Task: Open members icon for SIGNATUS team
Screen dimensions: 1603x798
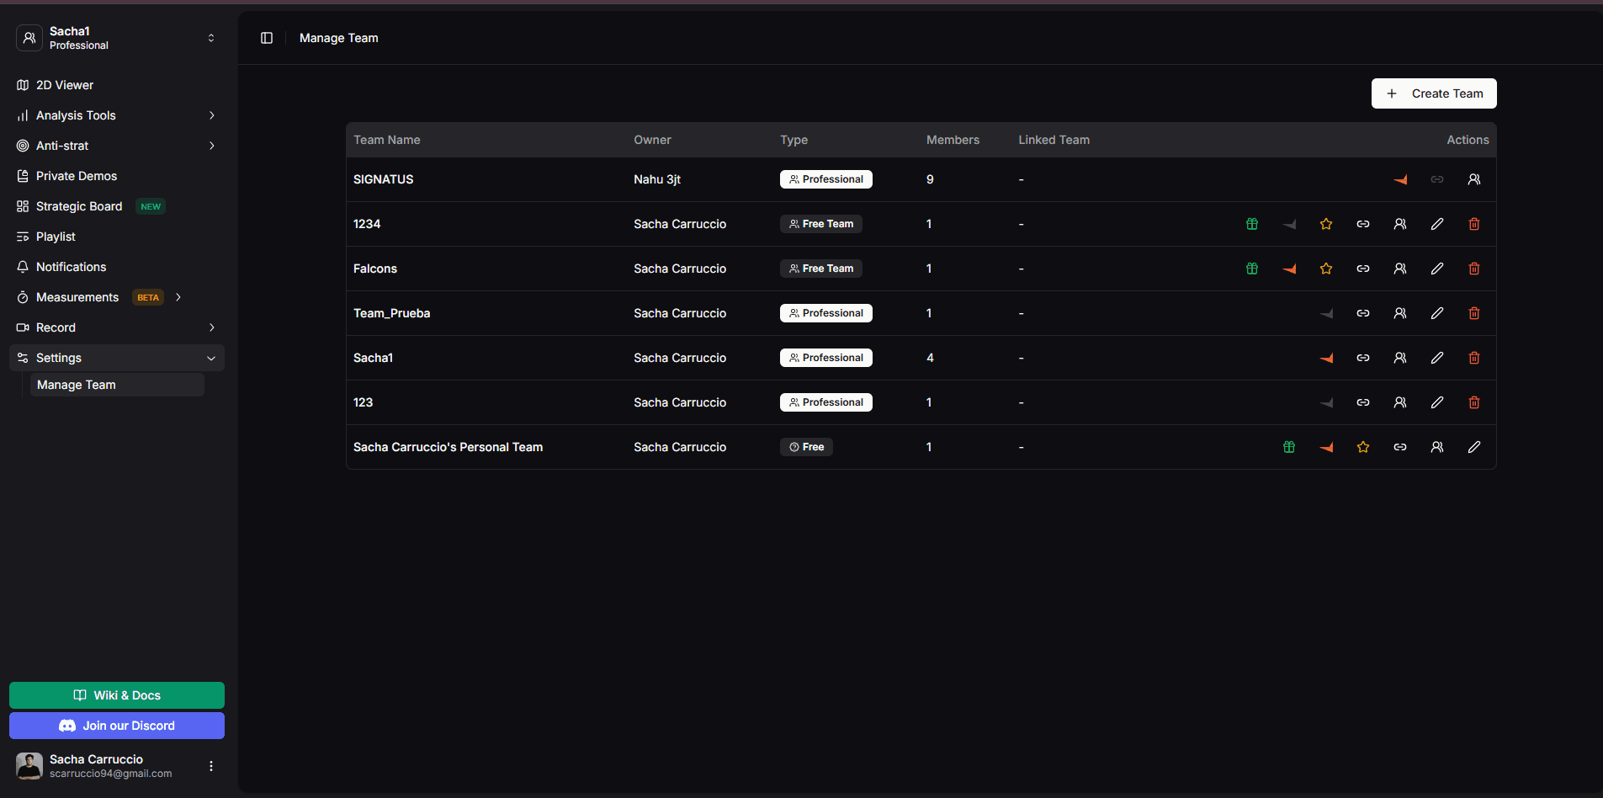Action: (1474, 179)
